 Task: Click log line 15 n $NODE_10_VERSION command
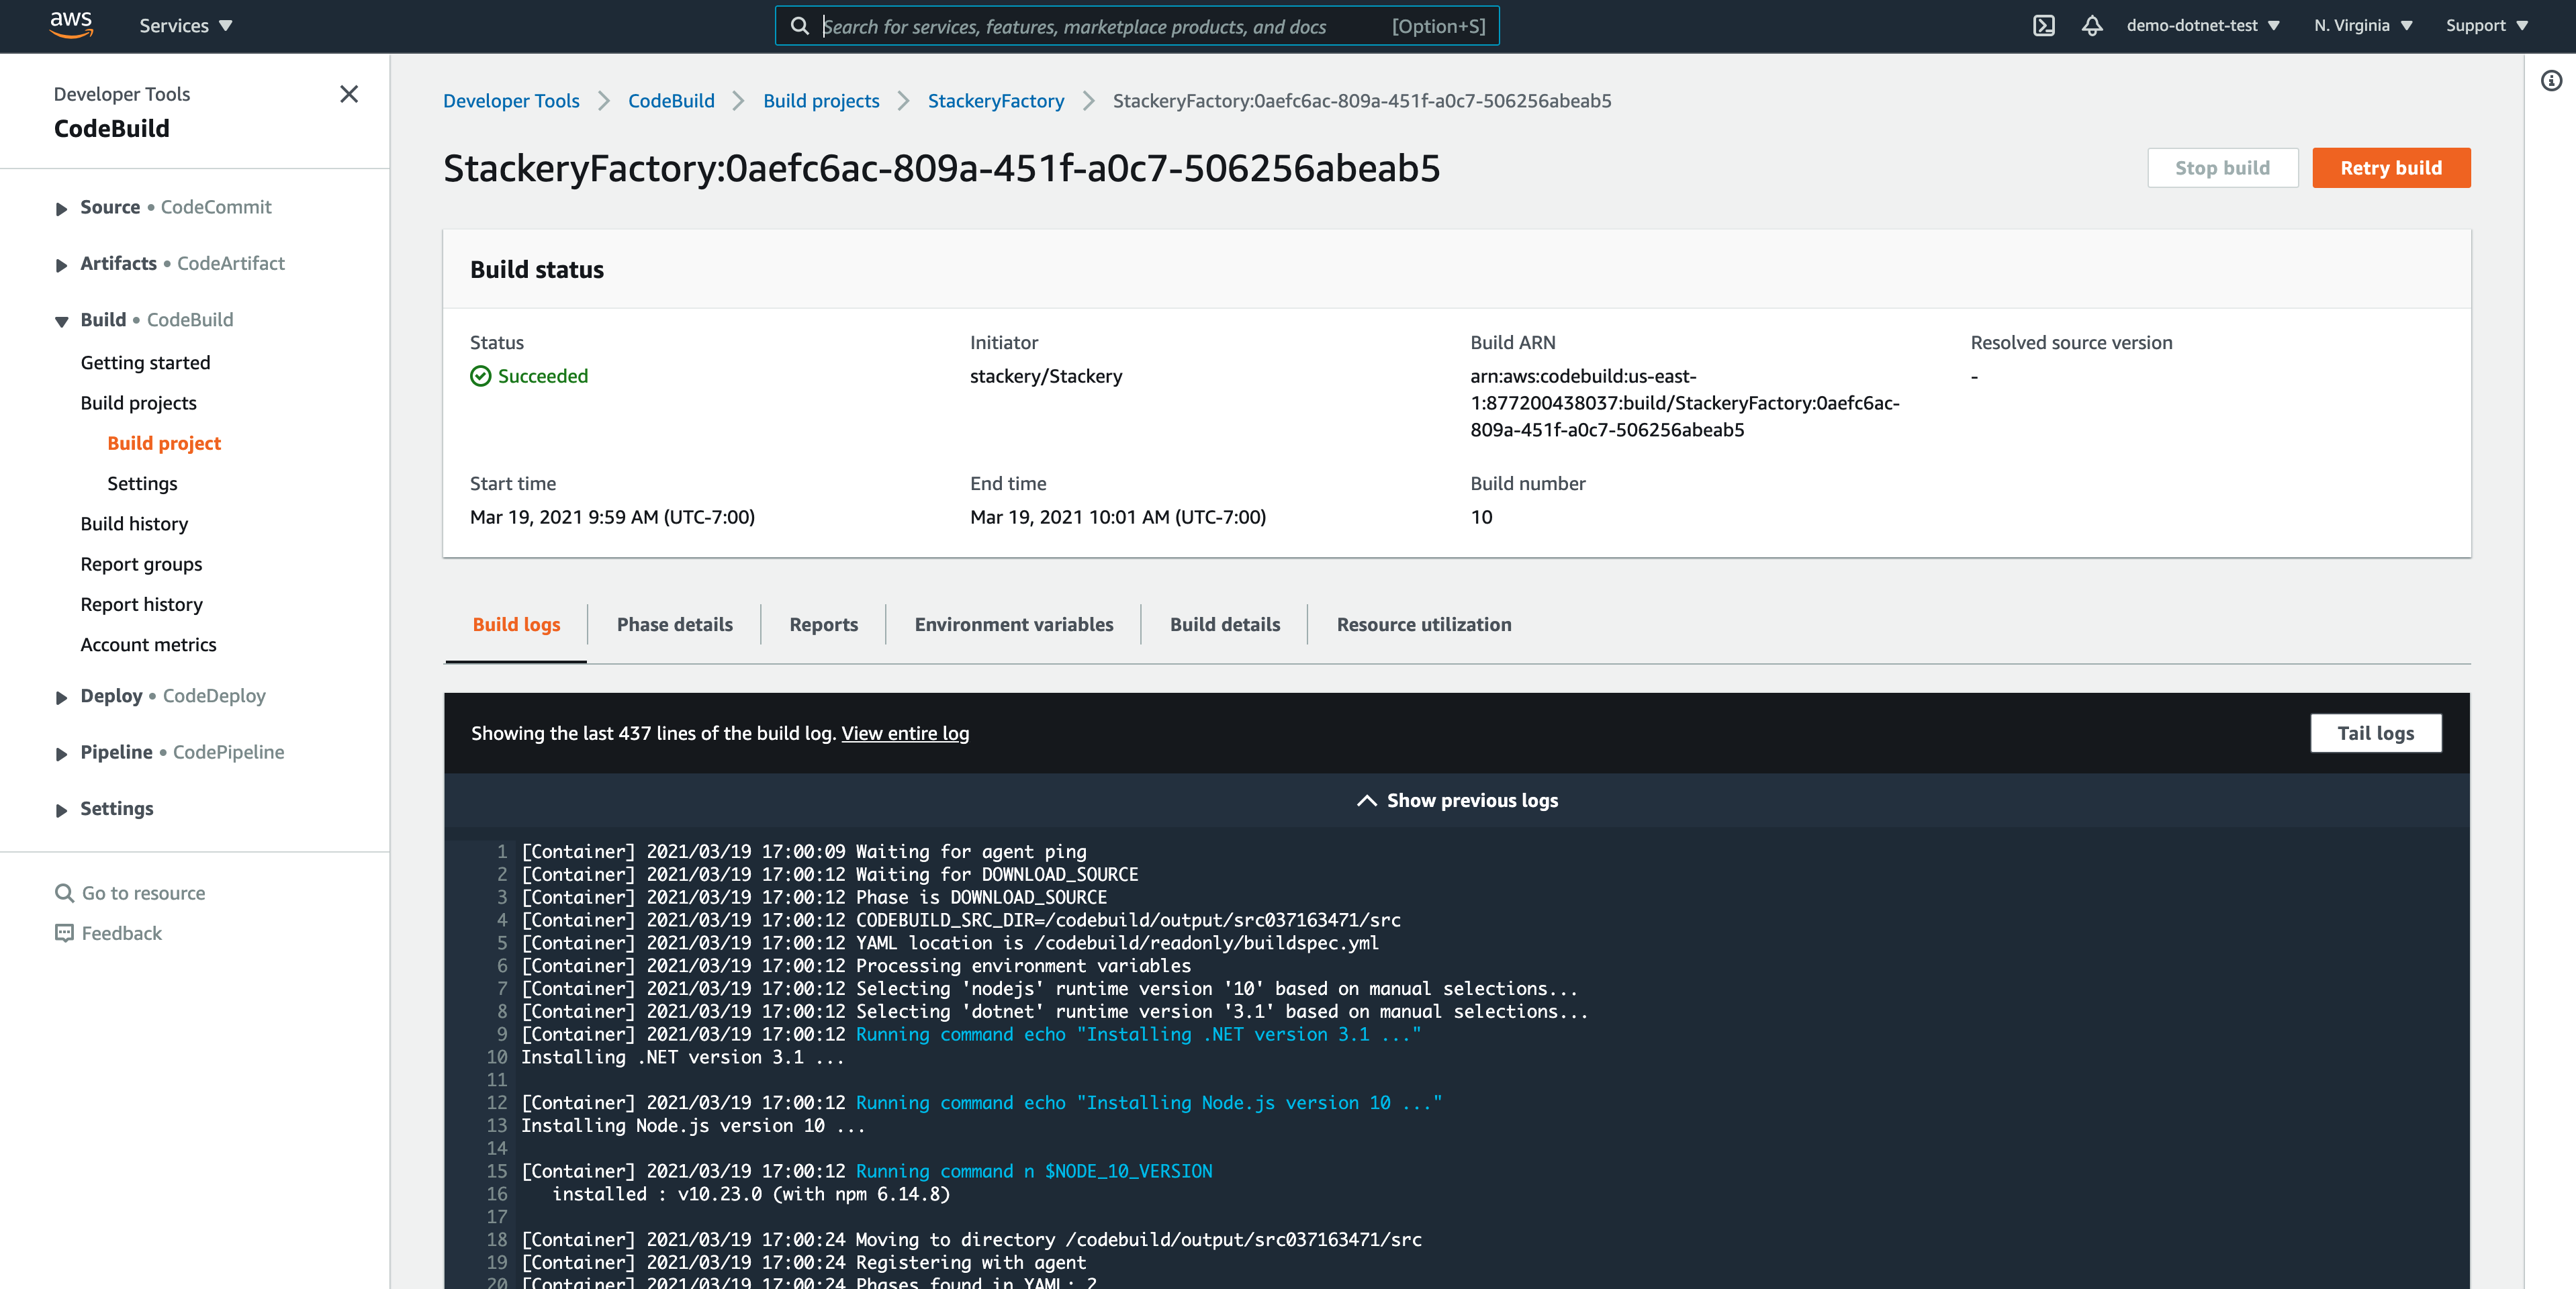coord(866,1172)
